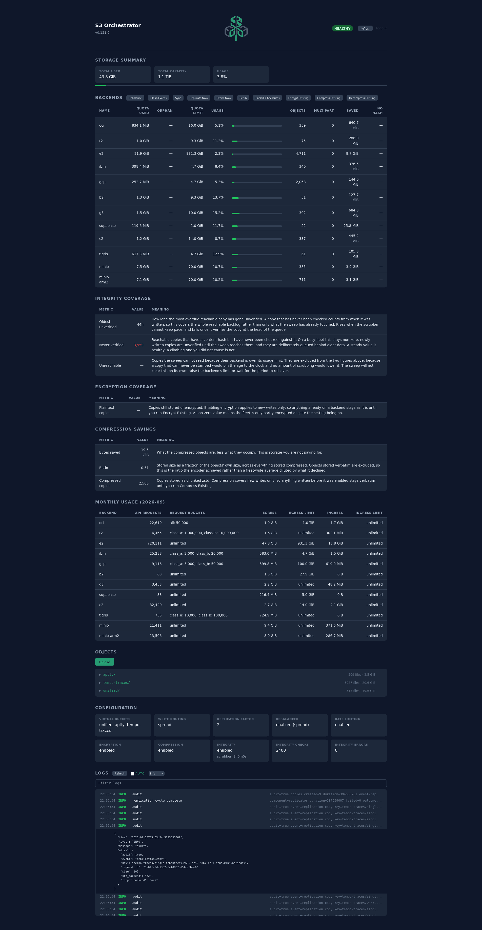Click Clean Excess button

pos(158,98)
